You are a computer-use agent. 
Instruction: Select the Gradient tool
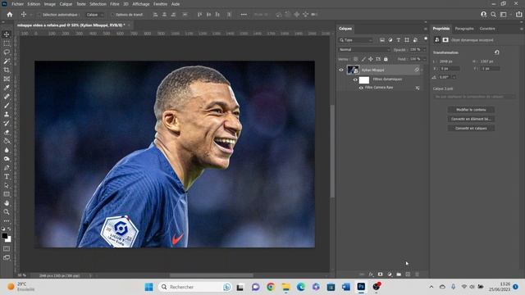(7, 141)
